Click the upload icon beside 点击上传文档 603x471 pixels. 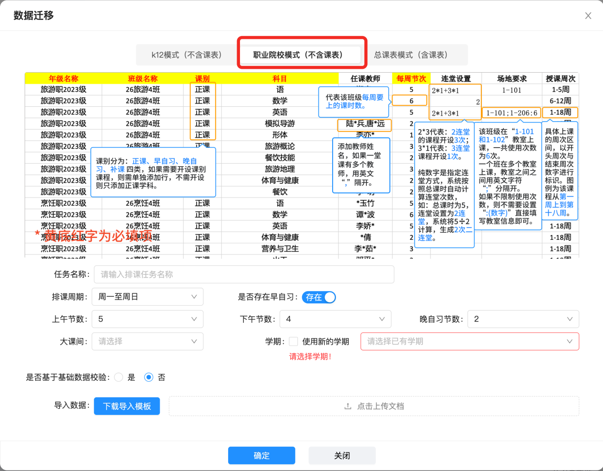tap(348, 406)
